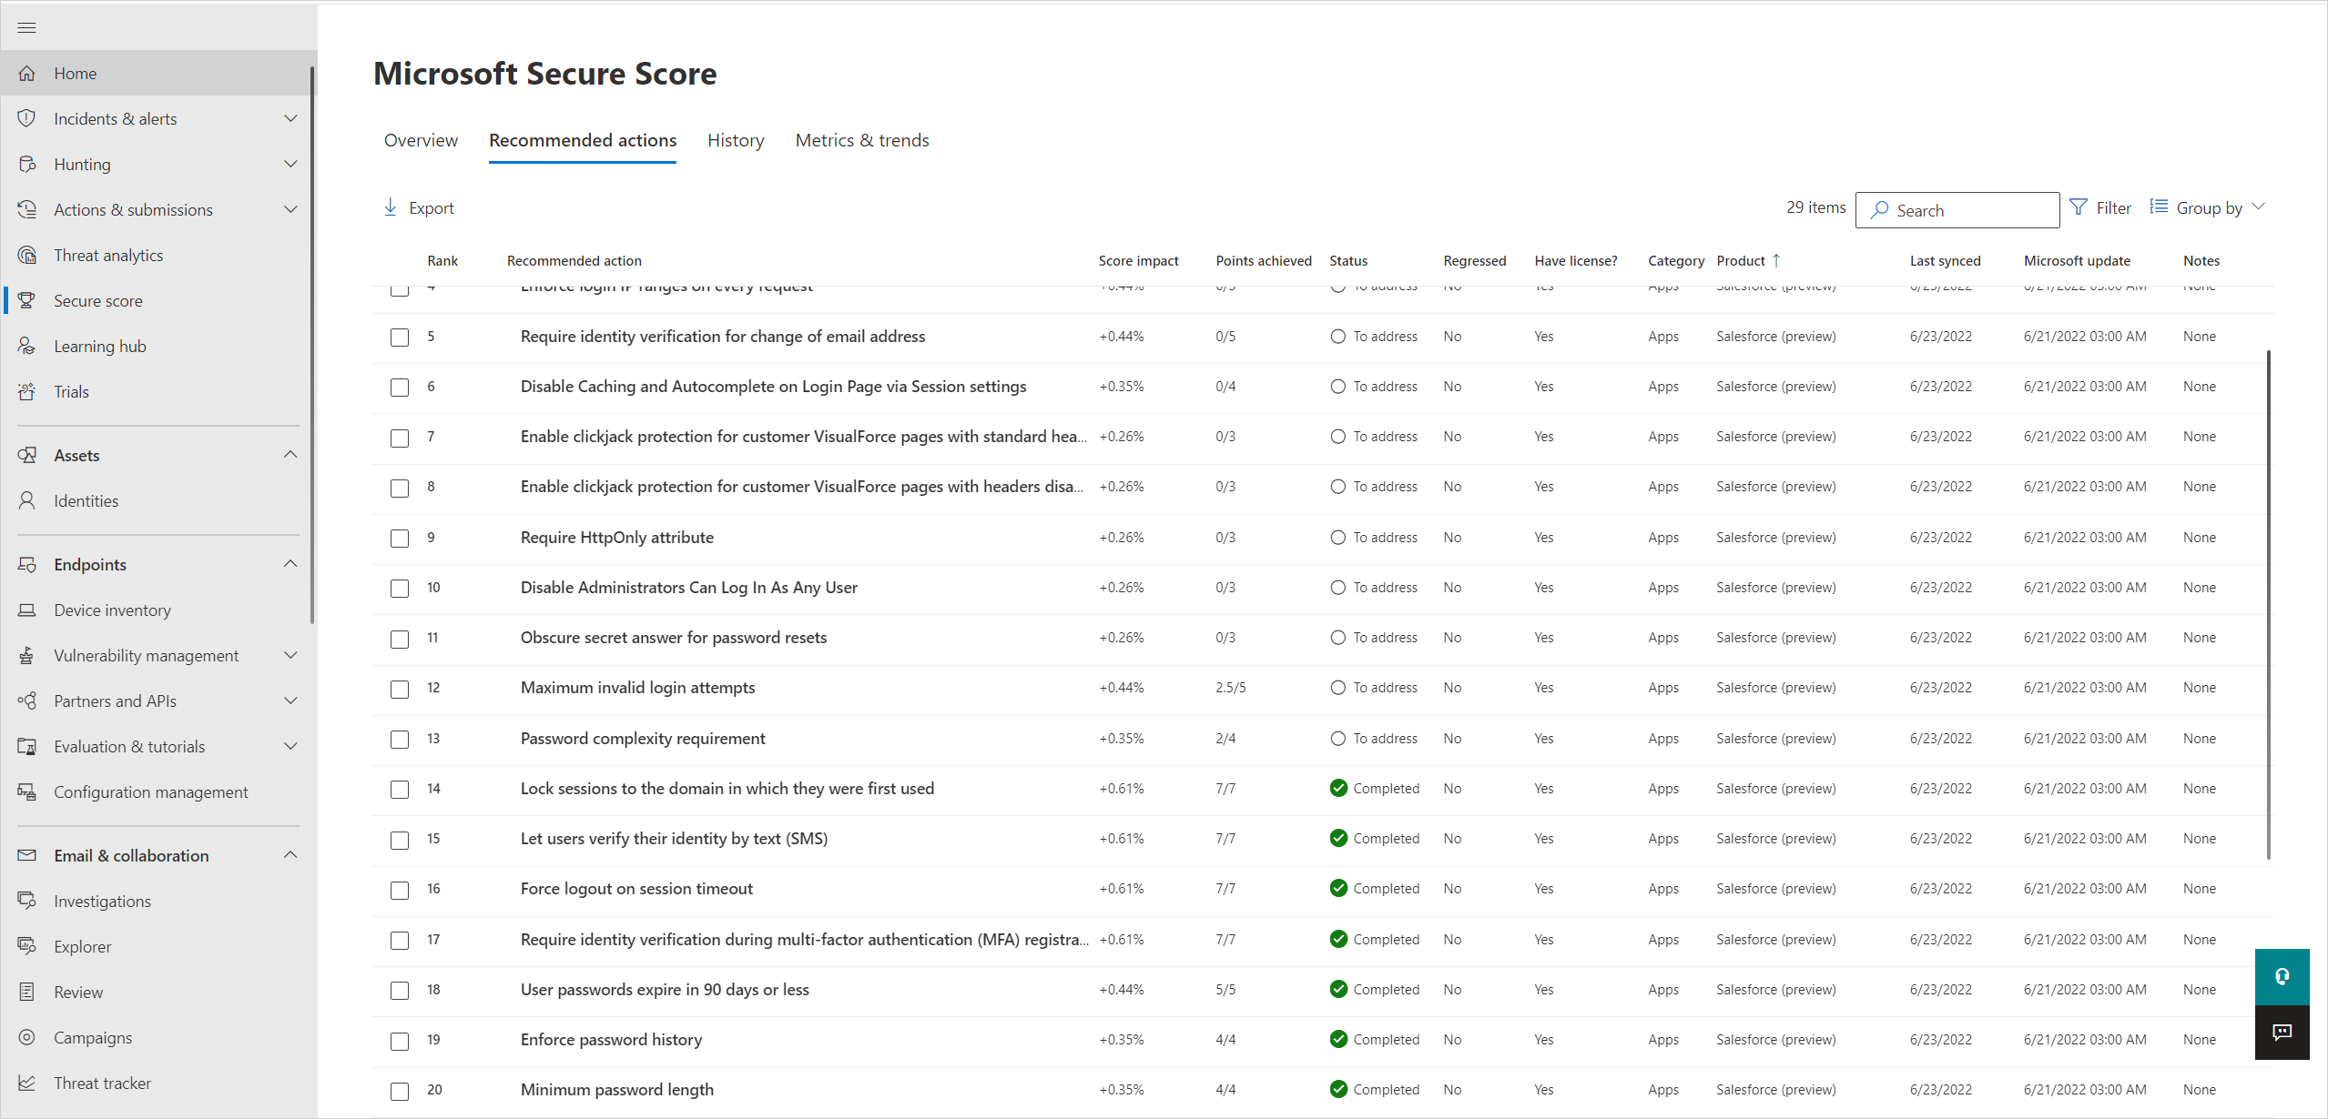The image size is (2328, 1119).
Task: Click the Home navigation icon
Action: pos(26,71)
